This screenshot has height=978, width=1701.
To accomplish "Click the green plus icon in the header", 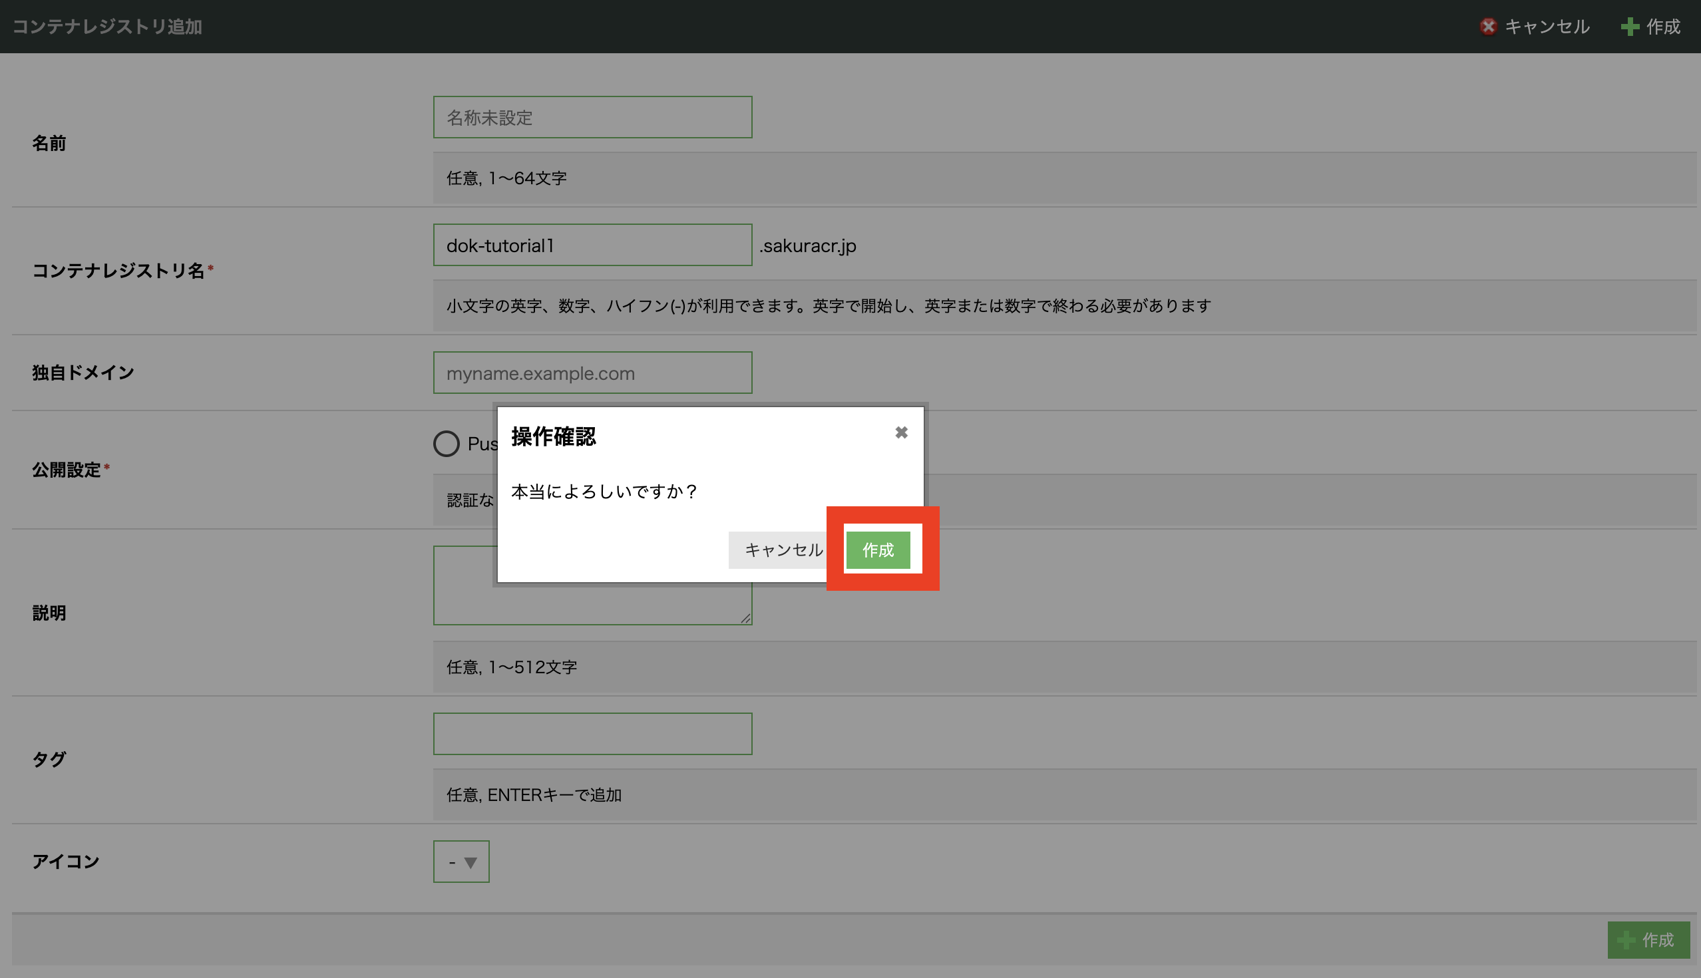I will point(1630,26).
